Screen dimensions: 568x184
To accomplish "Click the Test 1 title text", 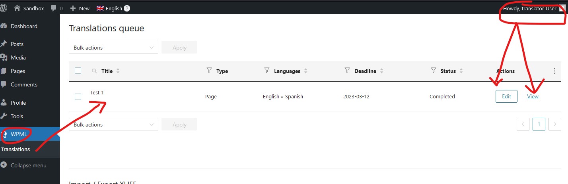I will (x=97, y=92).
